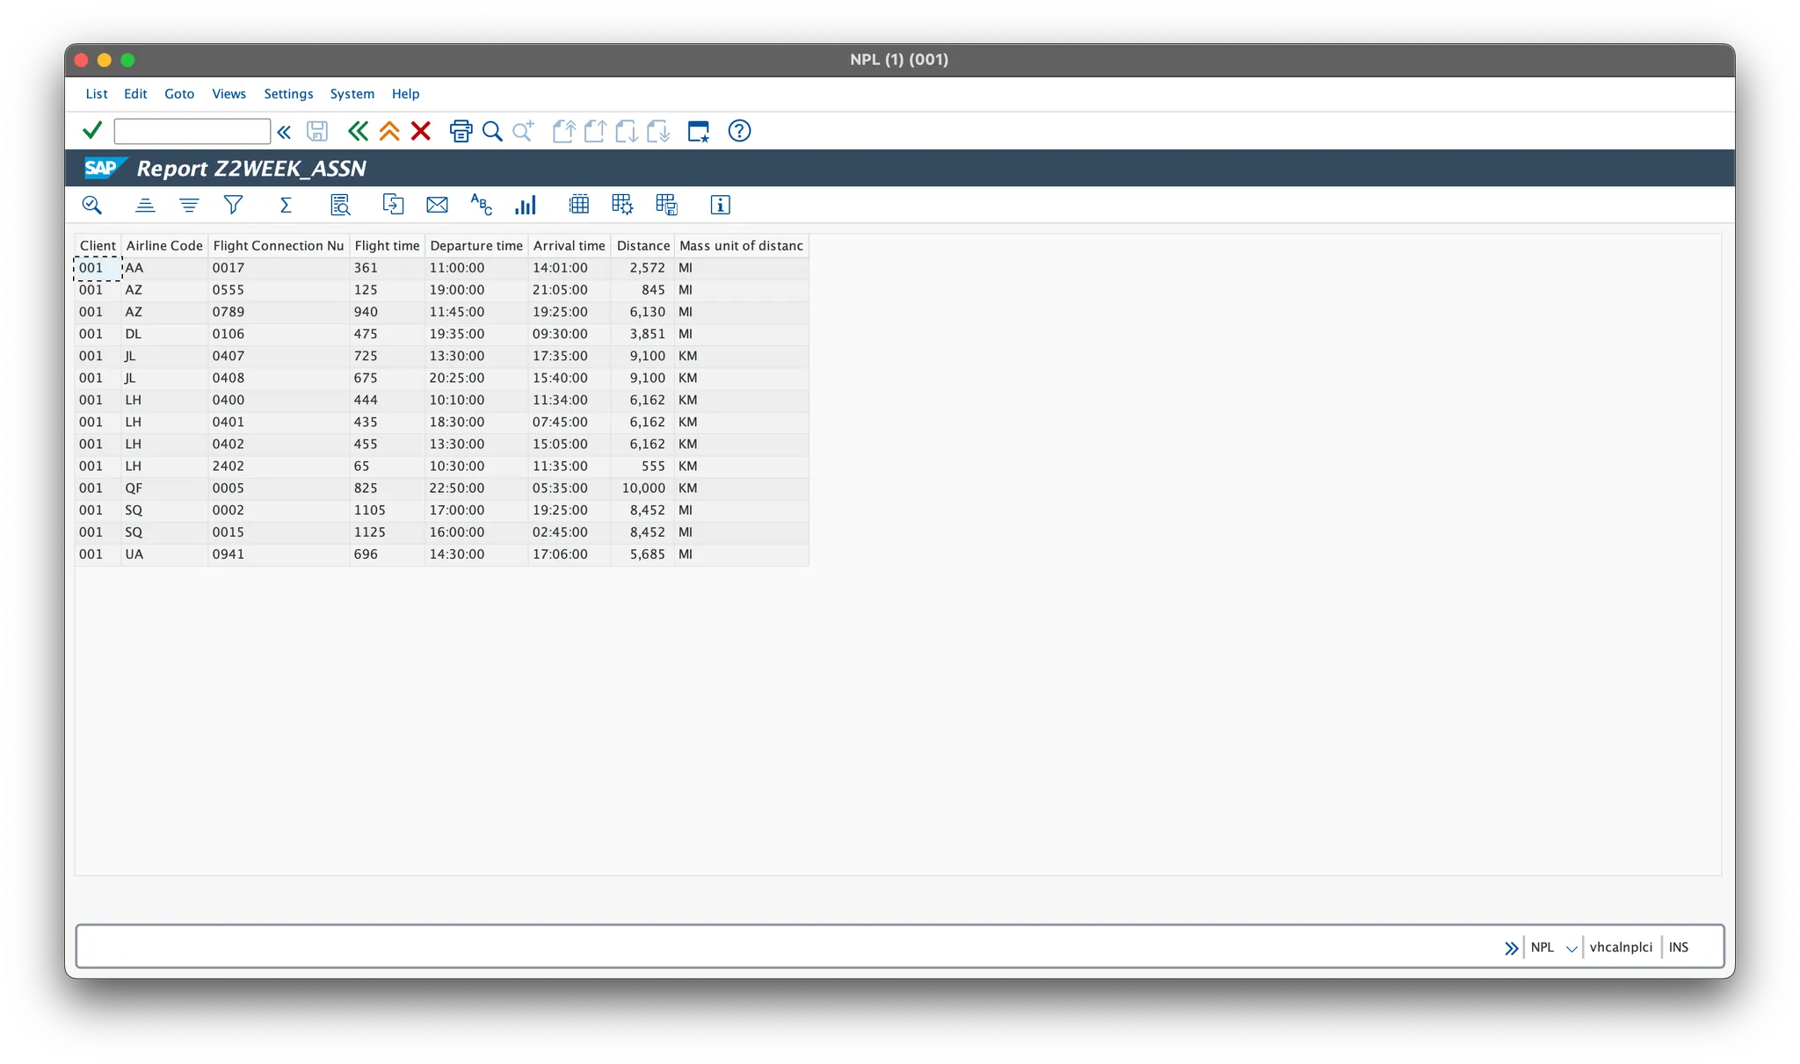Sort the list in descending order
This screenshot has height=1064, width=1800.
pos(189,205)
